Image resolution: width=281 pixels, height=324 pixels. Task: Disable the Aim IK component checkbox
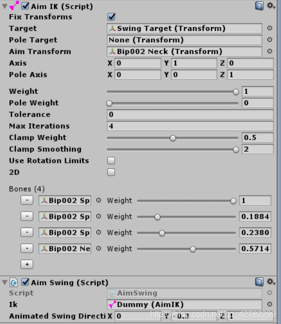point(25,6)
